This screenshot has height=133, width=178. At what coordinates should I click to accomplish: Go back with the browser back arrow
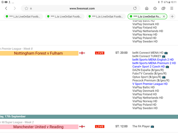pos(6,8)
